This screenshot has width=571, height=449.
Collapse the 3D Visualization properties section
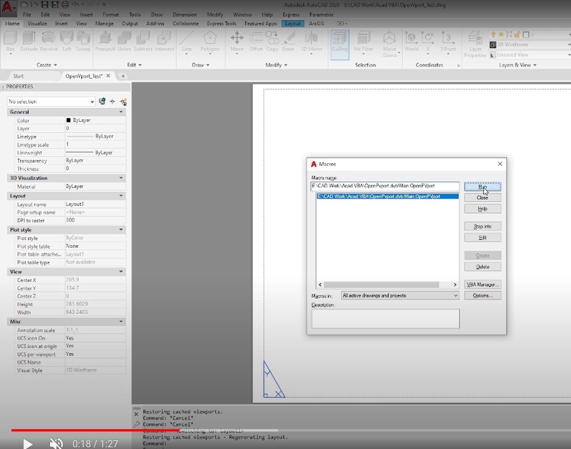tap(121, 178)
